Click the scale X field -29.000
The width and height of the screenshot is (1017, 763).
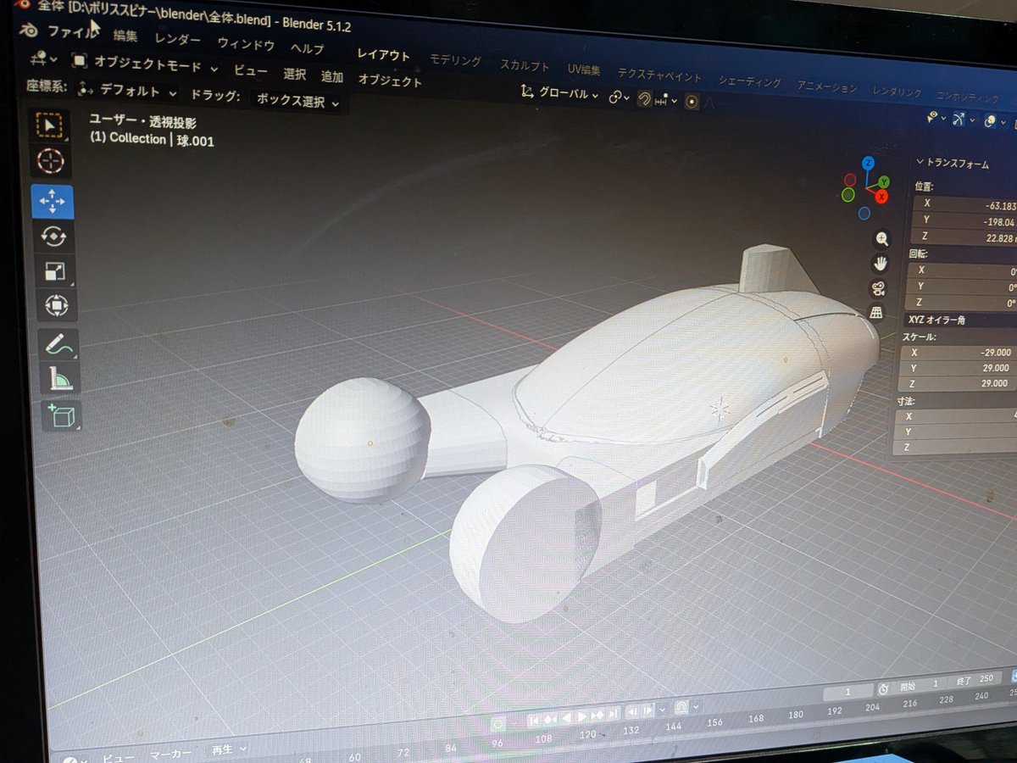click(x=959, y=352)
